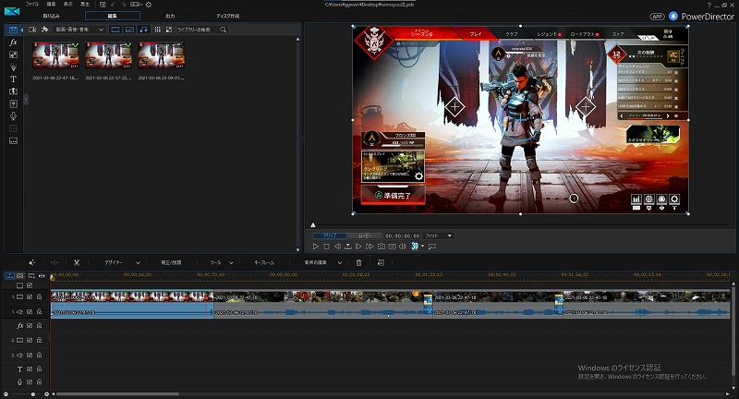Screen dimensions: 739x399
Task: Uncheck audio track 1 enable checkbox
Action: [x=30, y=312]
